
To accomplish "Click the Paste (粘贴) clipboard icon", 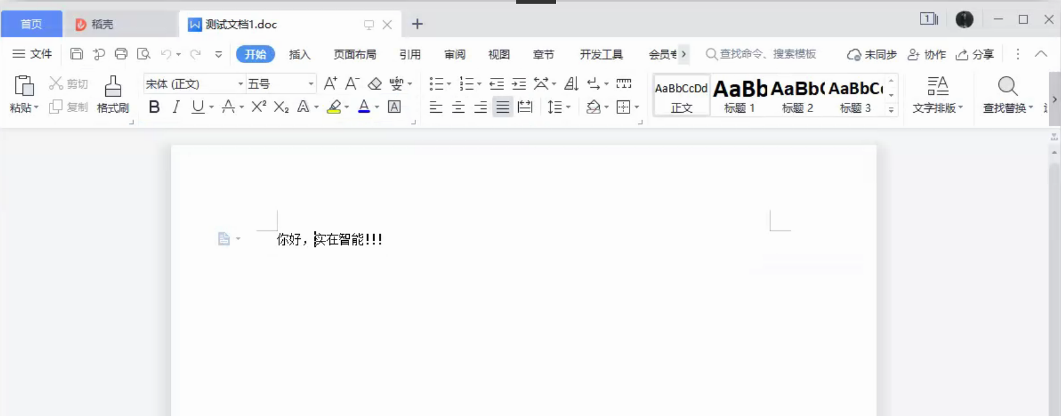I will pos(24,86).
